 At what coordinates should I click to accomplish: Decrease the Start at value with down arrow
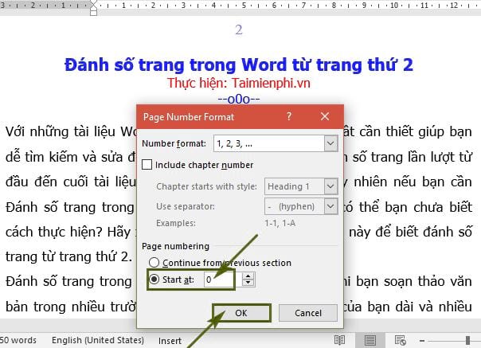[248, 283]
